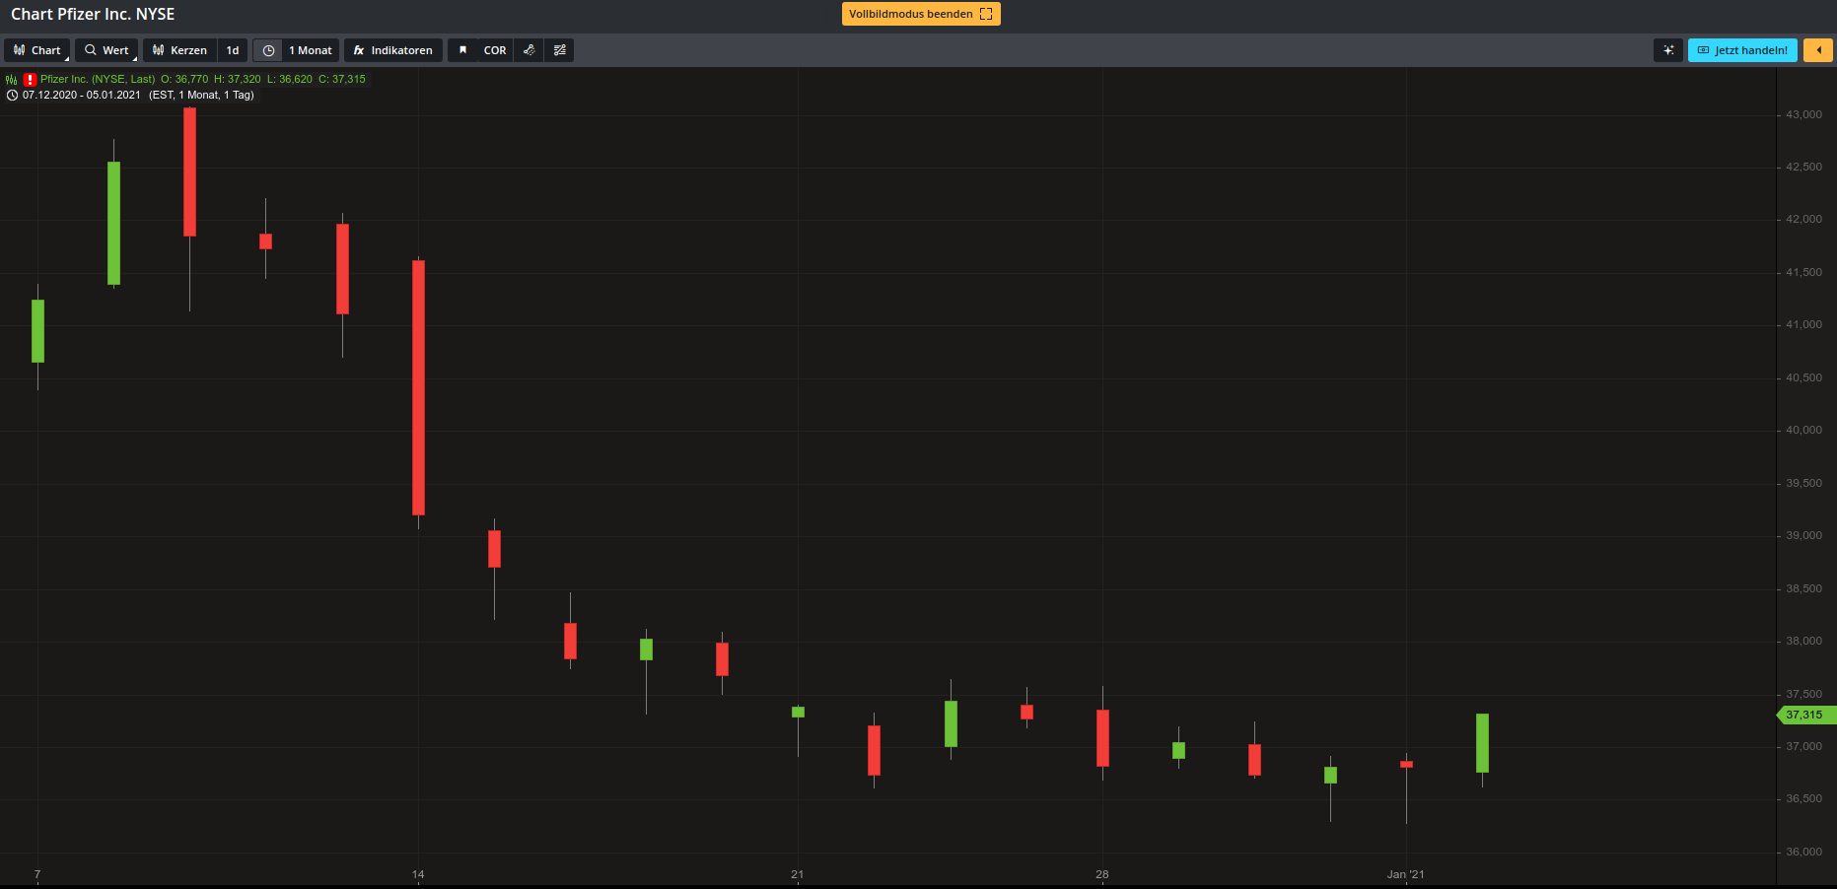Click the H: 37,320 high value

pyautogui.click(x=238, y=79)
